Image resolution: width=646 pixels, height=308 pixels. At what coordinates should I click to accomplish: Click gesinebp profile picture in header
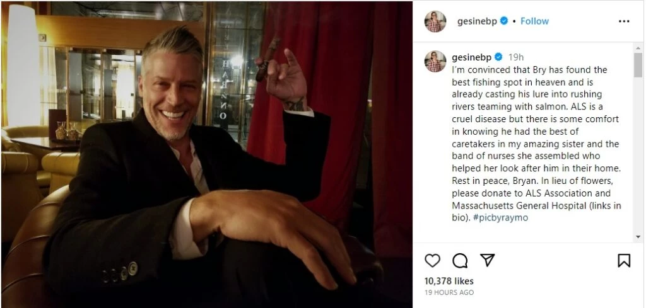coord(435,21)
